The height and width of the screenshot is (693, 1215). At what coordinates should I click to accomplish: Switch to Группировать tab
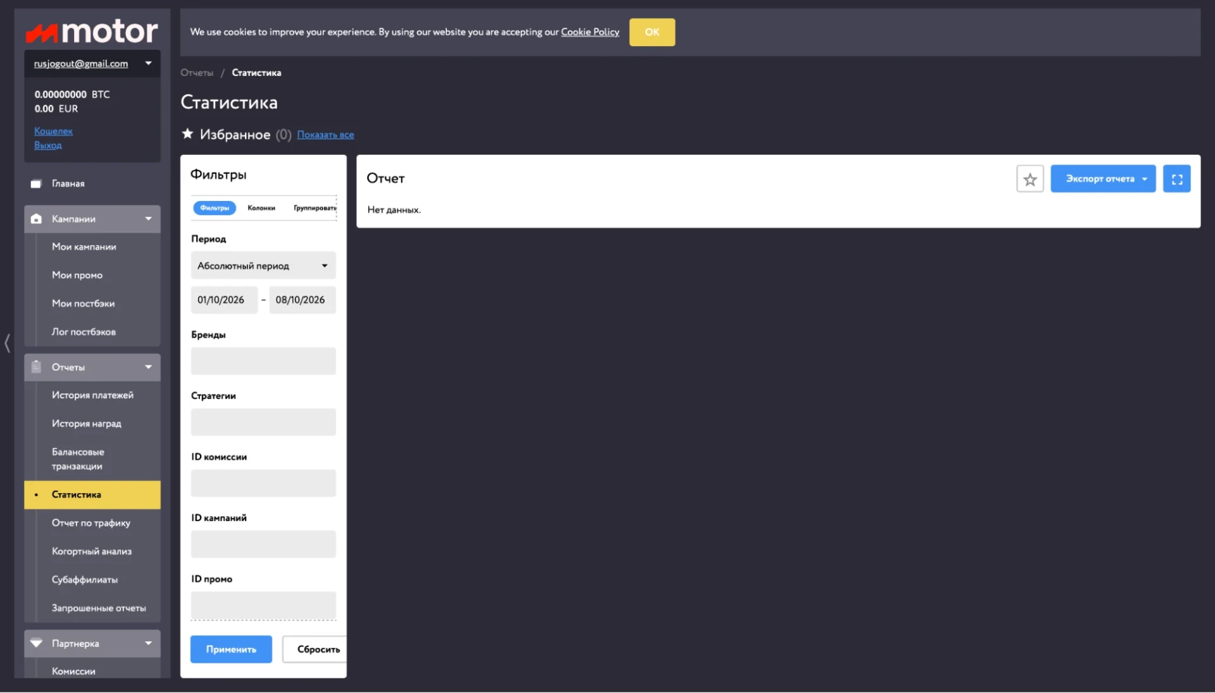pyautogui.click(x=315, y=208)
